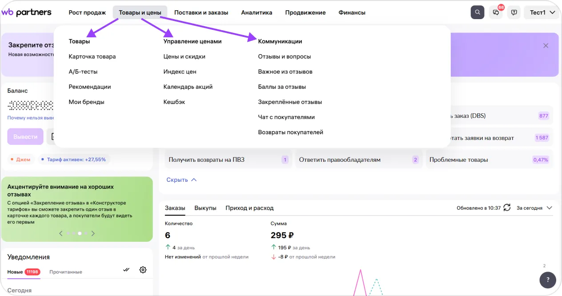Choose «Чат с покупателями» from Коммуникации
The image size is (562, 296).
tap(286, 117)
